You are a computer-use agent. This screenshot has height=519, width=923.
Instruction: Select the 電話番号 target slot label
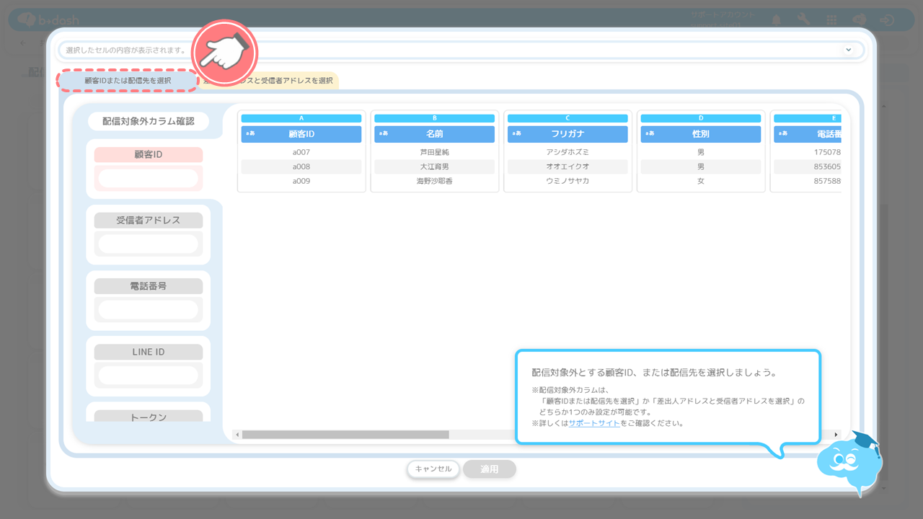coord(149,285)
